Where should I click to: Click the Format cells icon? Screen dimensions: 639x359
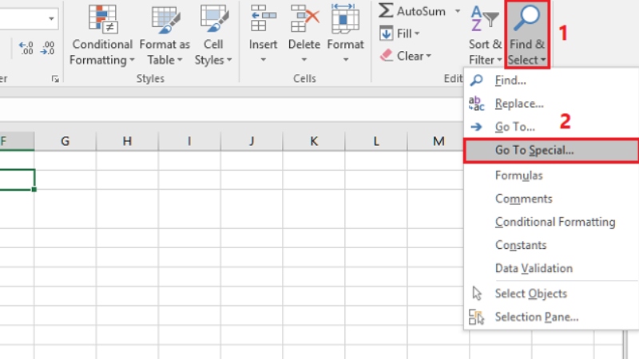345,18
